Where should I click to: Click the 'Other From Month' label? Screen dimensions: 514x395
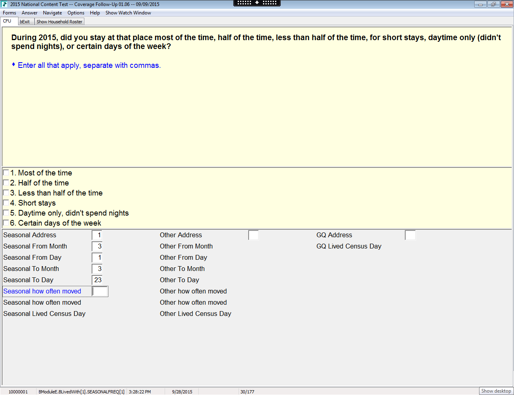coord(186,246)
